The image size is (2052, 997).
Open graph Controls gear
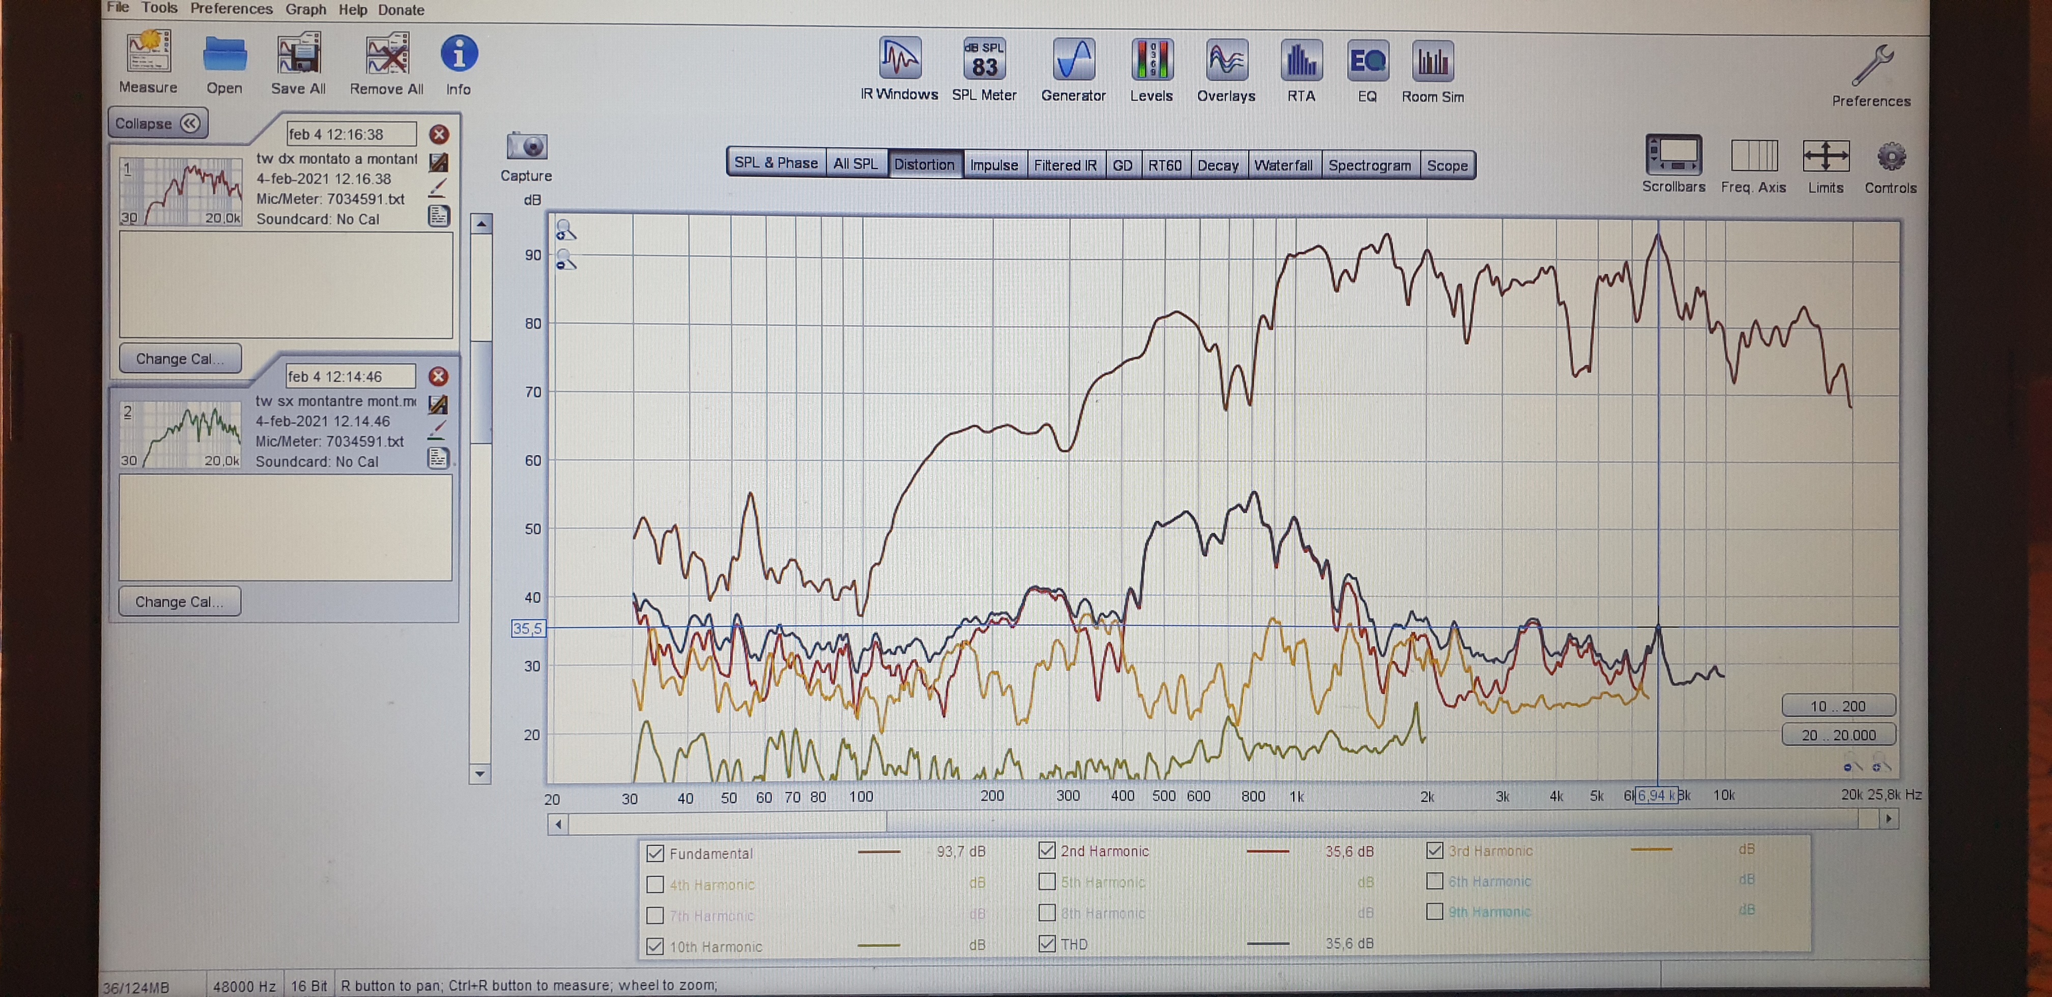tap(1891, 157)
